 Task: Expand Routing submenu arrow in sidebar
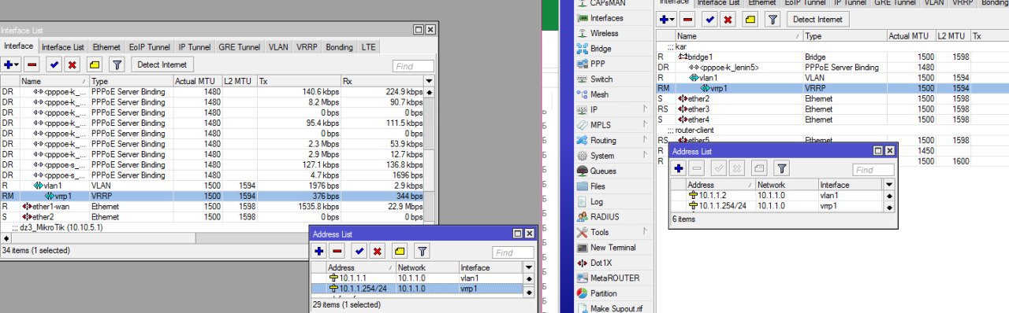[x=645, y=140]
